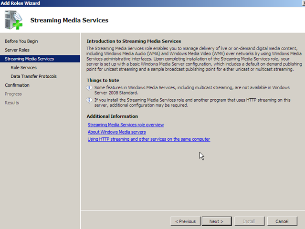This screenshot has width=305, height=229.
Task: Click the Additional Information heading
Action: tap(112, 116)
